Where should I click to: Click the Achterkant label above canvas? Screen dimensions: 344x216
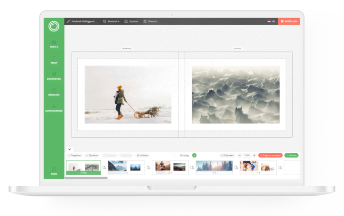(x=127, y=48)
